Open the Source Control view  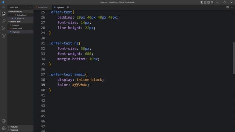[x=4, y=28]
